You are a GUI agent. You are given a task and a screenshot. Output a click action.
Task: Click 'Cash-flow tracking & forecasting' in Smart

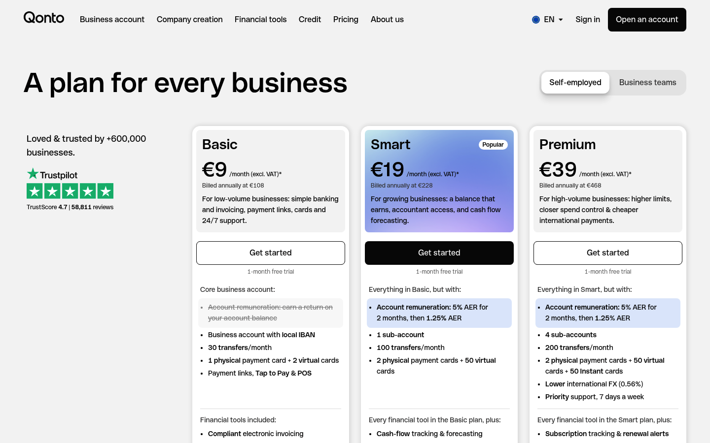pyautogui.click(x=429, y=434)
